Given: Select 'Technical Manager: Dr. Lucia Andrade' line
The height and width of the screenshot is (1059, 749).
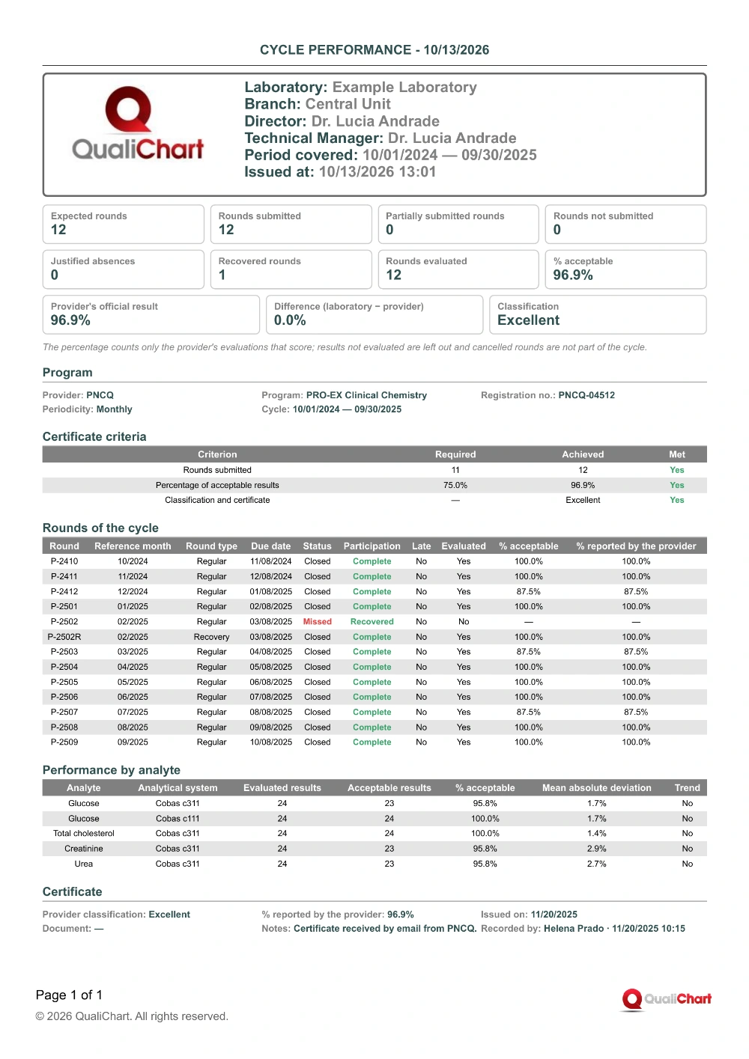Looking at the screenshot, I should [x=380, y=138].
